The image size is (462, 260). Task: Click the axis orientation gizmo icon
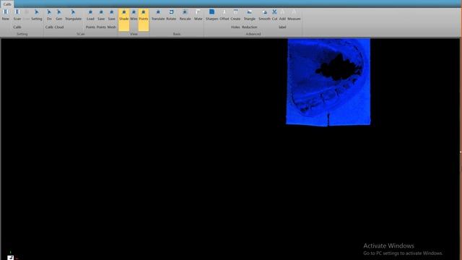(10, 257)
